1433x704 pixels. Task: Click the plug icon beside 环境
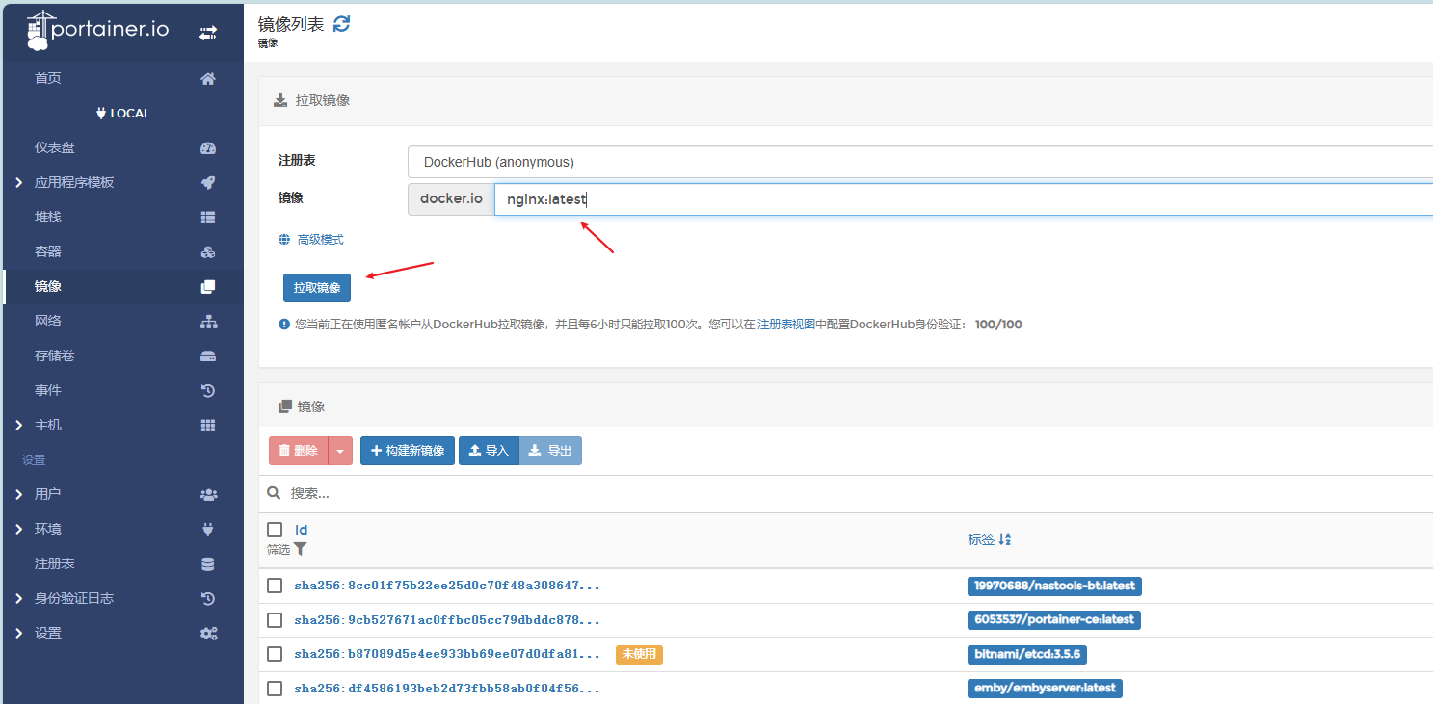[x=208, y=530]
